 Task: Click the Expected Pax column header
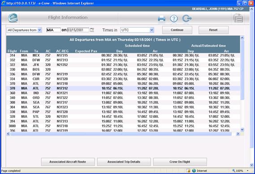(x=86, y=51)
